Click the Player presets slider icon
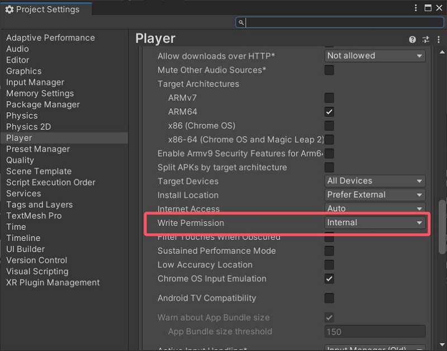 coord(426,40)
